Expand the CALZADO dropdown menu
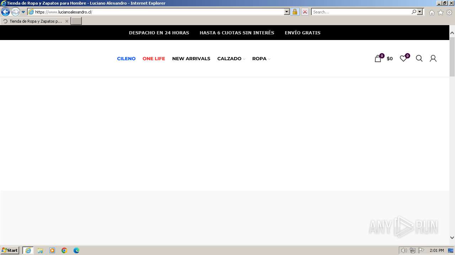The image size is (455, 255). click(231, 59)
